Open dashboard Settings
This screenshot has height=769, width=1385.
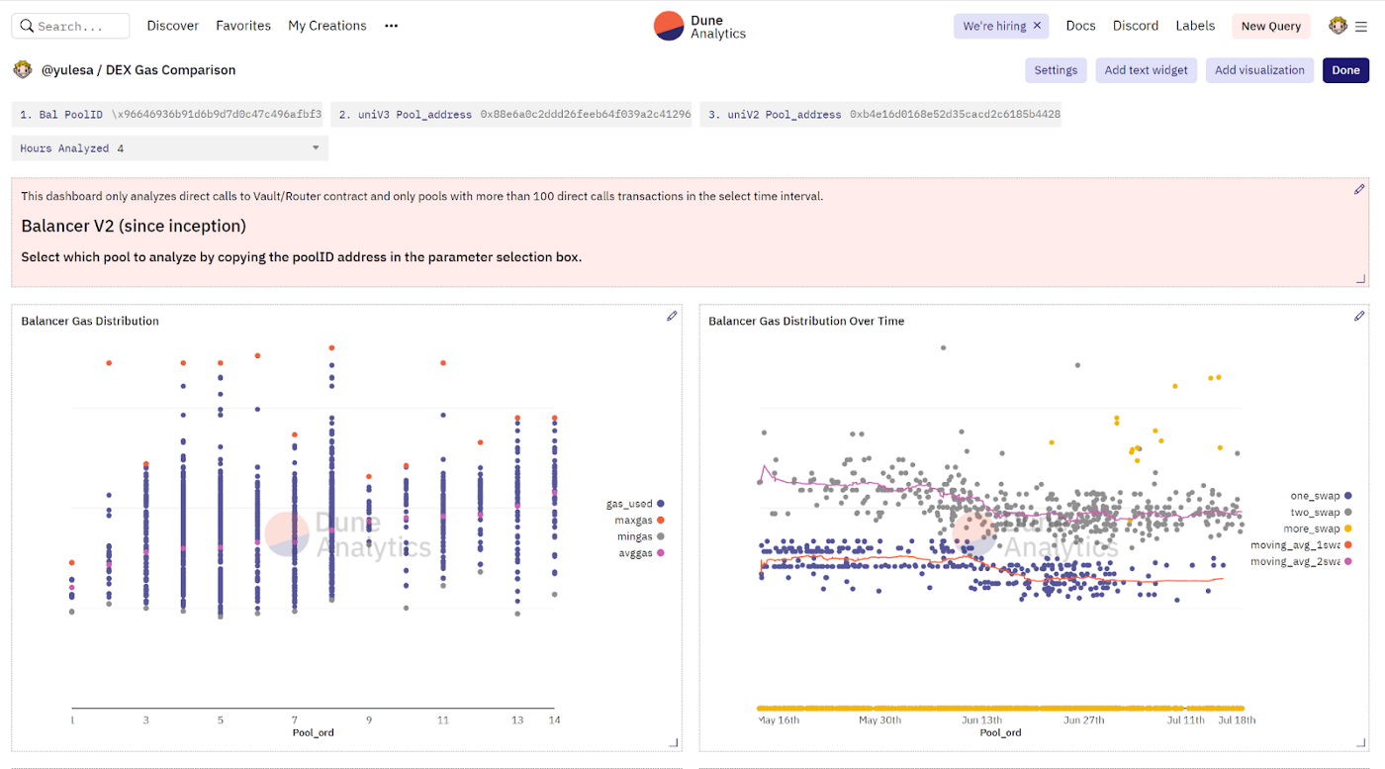[1056, 70]
